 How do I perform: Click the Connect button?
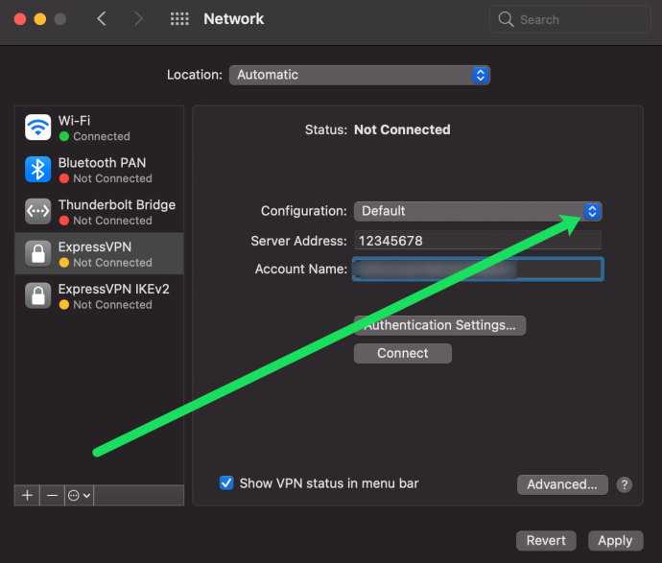point(402,353)
